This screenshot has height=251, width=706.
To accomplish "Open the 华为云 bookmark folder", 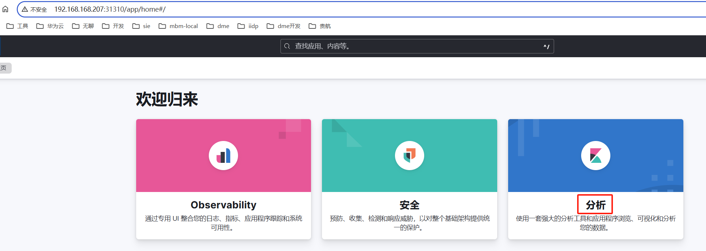I will (50, 26).
